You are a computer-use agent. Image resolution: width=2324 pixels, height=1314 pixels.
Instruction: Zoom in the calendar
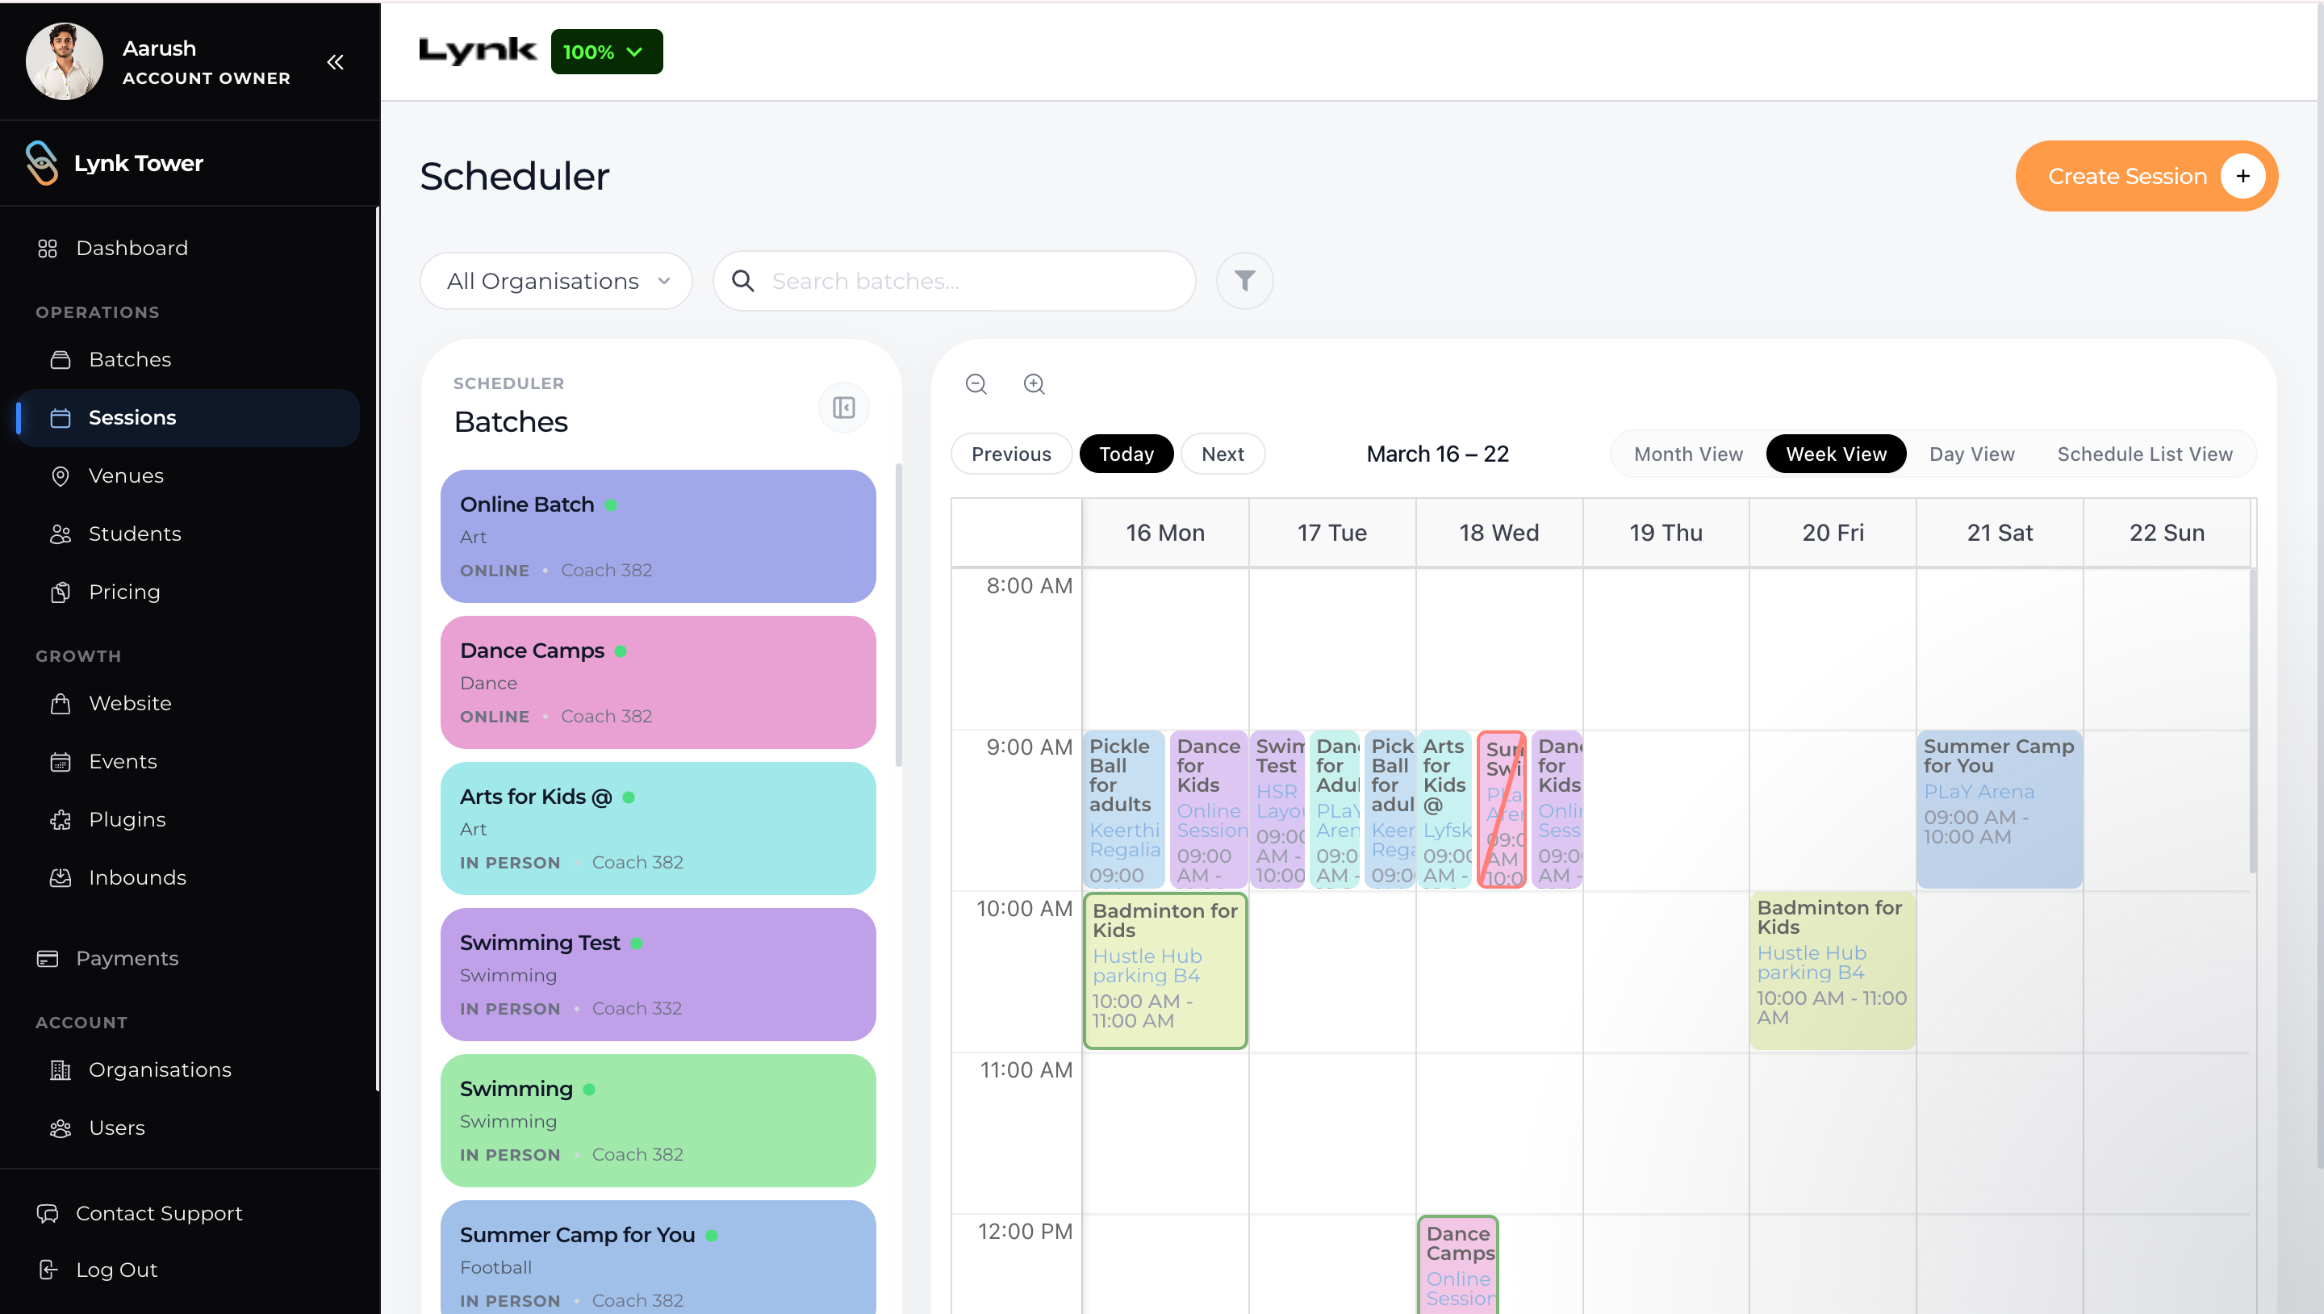[1034, 384]
